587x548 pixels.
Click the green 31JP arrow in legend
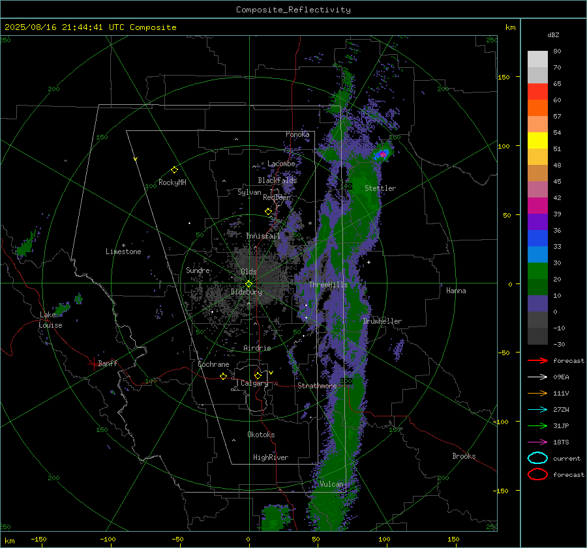[537, 425]
